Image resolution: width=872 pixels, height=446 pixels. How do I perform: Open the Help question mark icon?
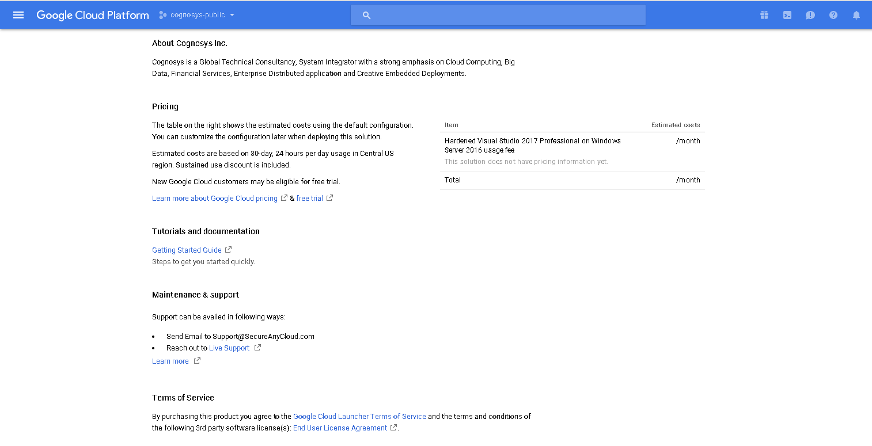(x=833, y=15)
